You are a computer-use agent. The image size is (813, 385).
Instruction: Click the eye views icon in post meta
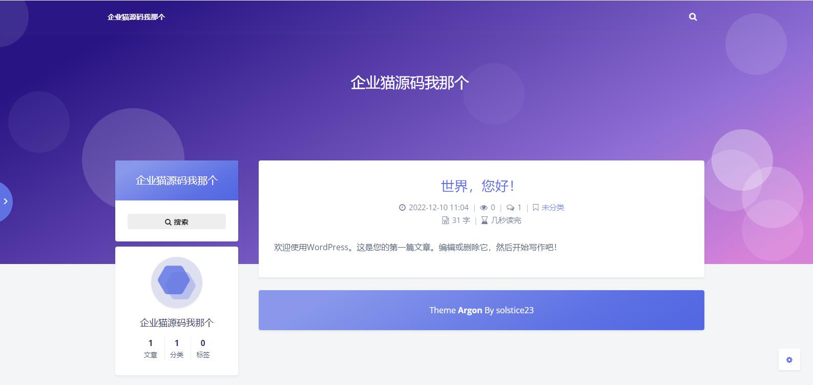[x=484, y=208]
